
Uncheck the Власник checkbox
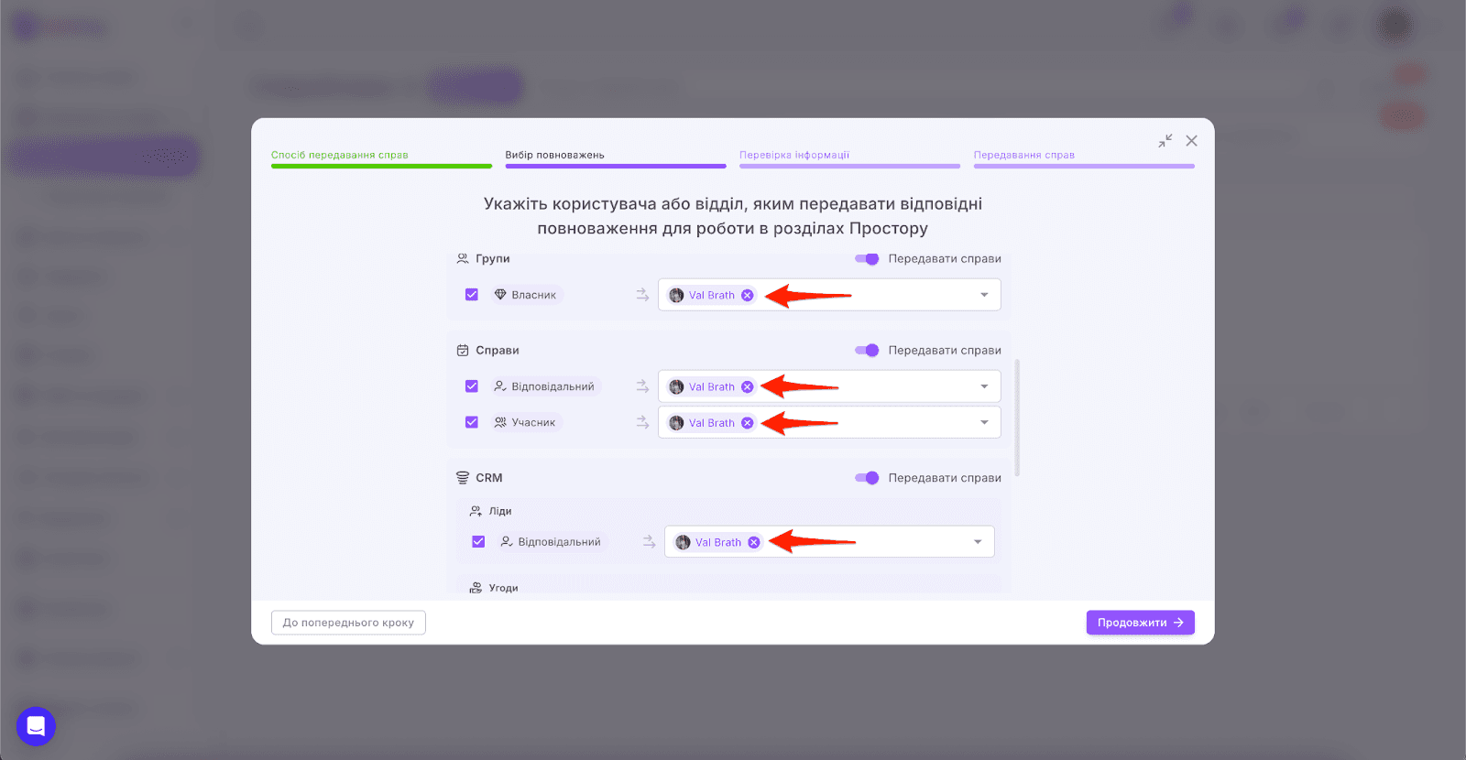pos(472,295)
